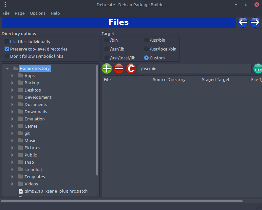The width and height of the screenshot is (262, 210).
Task: Expand the Downloads folder arrow
Action: pos(12,112)
